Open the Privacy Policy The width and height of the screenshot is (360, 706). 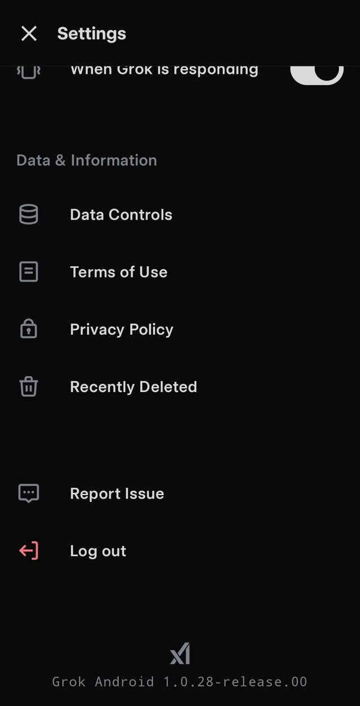(x=121, y=329)
